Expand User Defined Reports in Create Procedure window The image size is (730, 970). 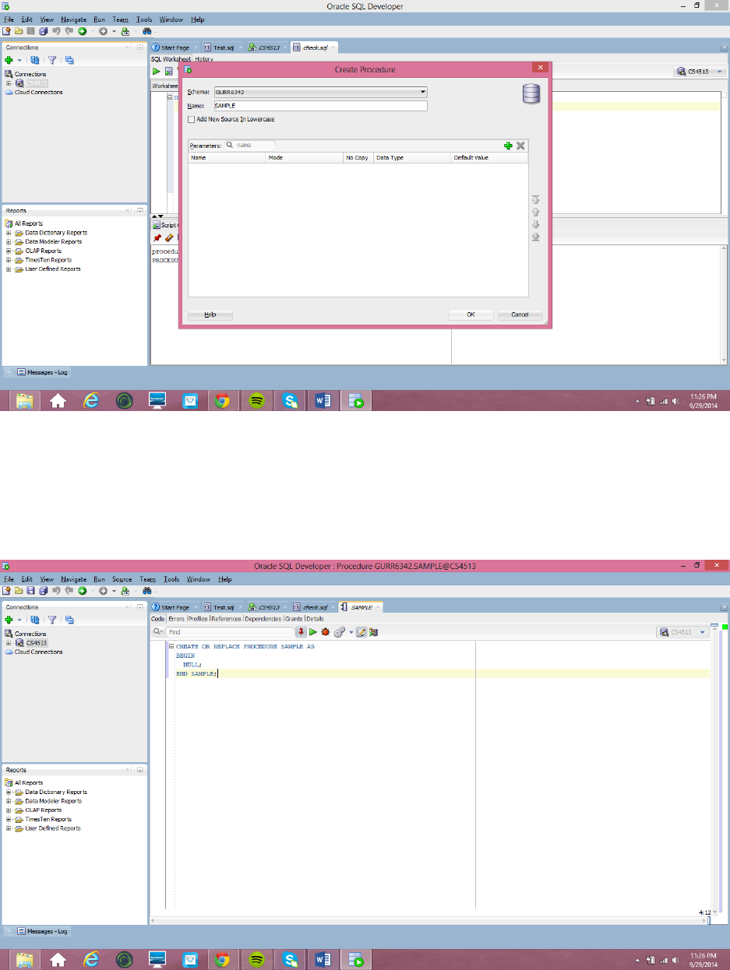click(x=9, y=269)
